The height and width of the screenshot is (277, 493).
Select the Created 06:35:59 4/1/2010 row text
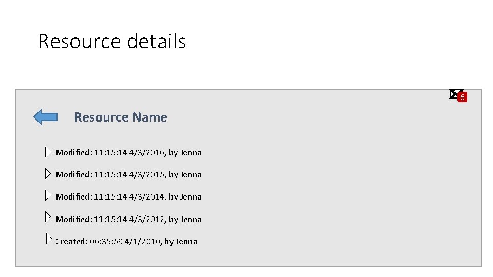point(126,242)
